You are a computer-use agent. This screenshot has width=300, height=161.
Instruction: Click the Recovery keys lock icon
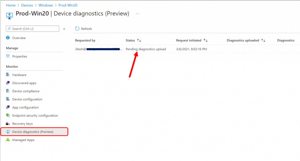coord(8,124)
